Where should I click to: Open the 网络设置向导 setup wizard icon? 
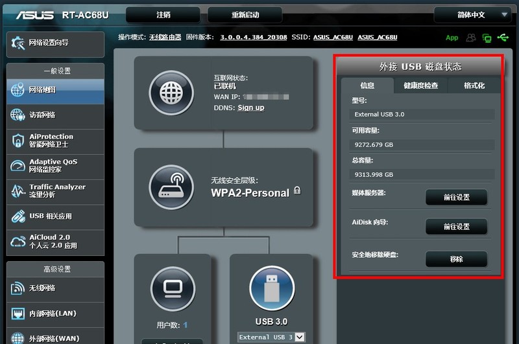pos(18,43)
